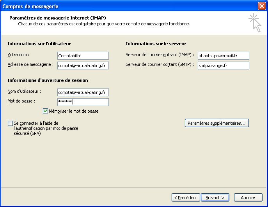Click the Paramètres de messagerie Internet (IMAP) title

point(58,18)
